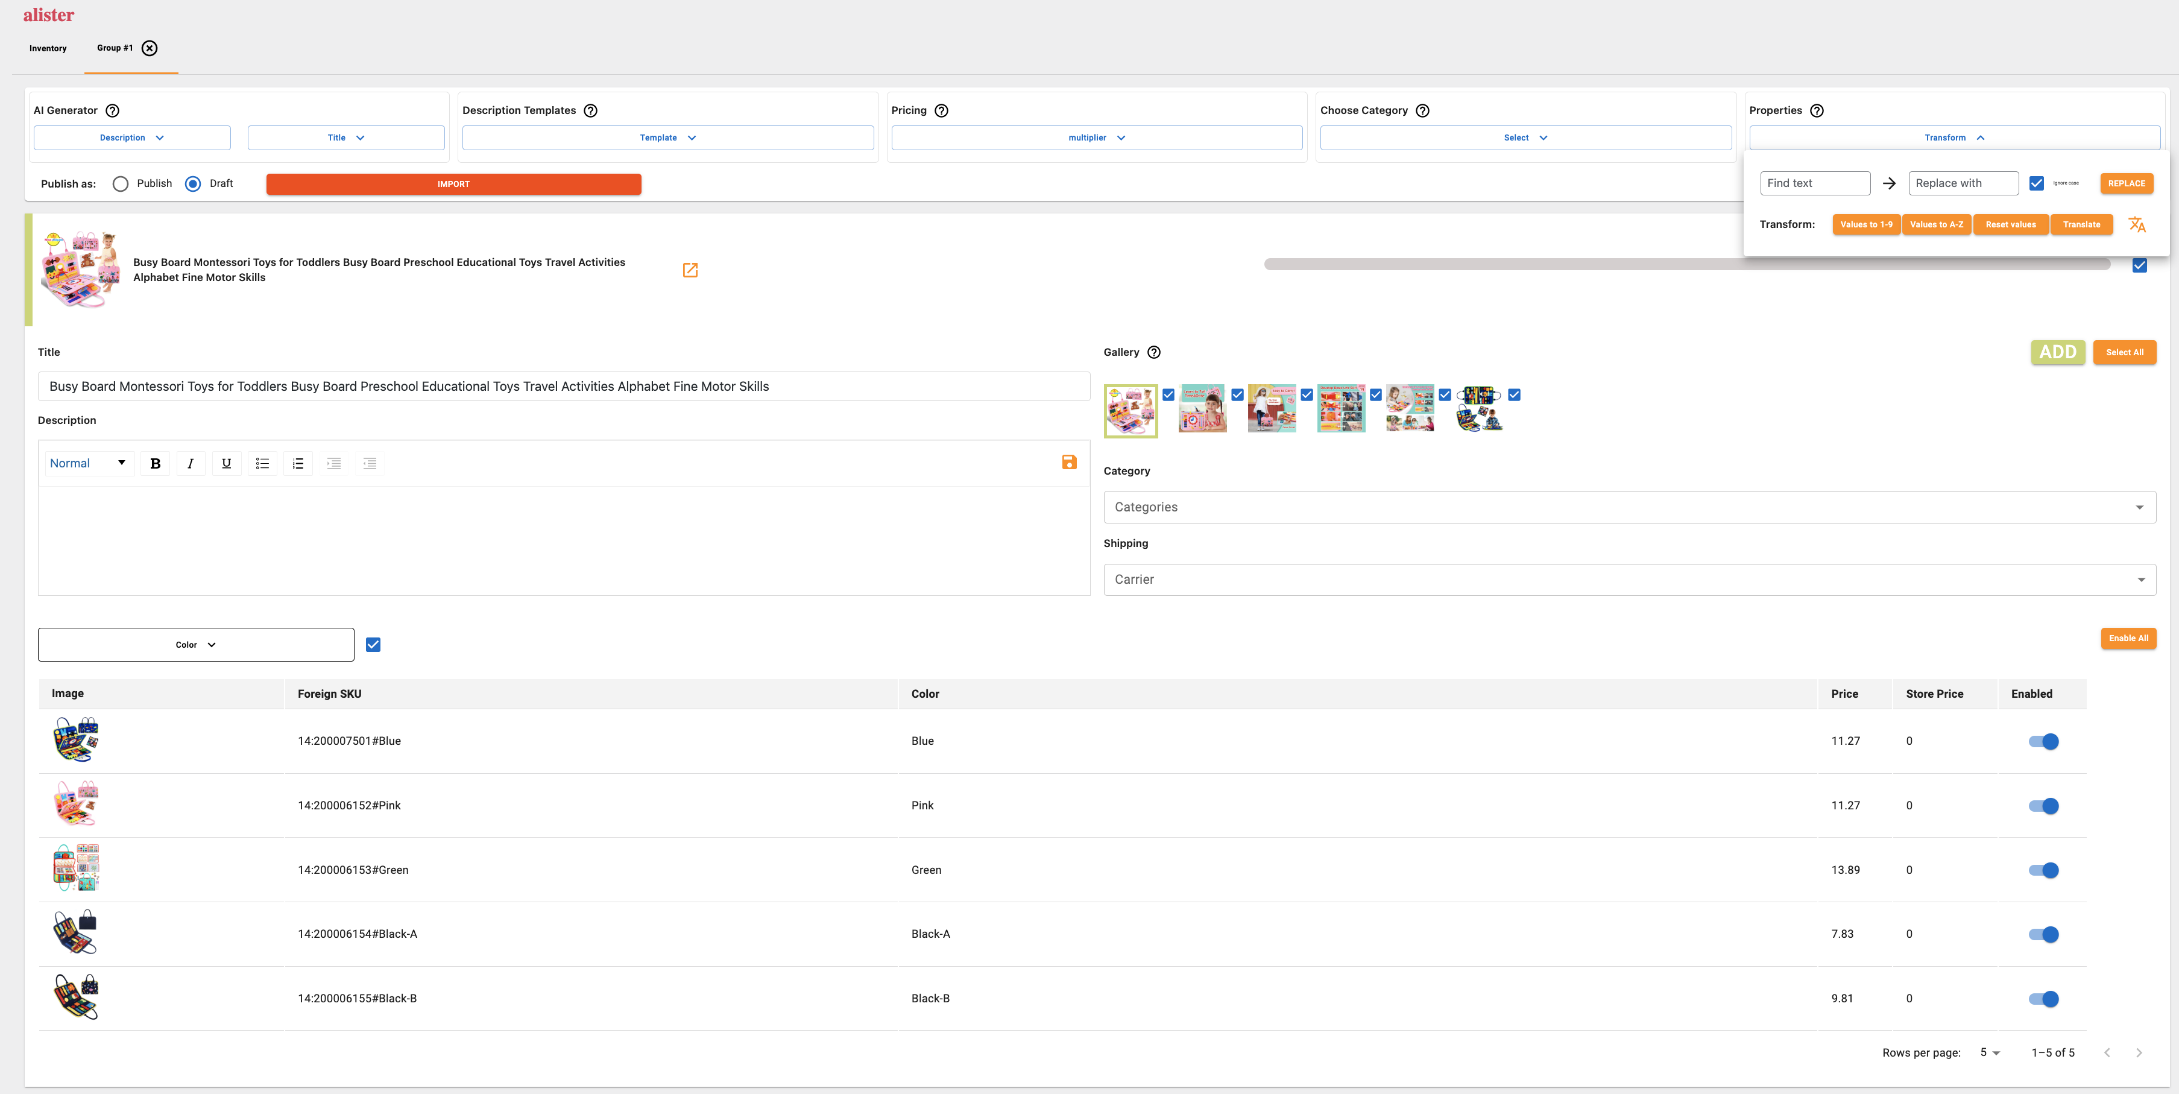
Task: Open the Categories dropdown
Action: (1629, 507)
